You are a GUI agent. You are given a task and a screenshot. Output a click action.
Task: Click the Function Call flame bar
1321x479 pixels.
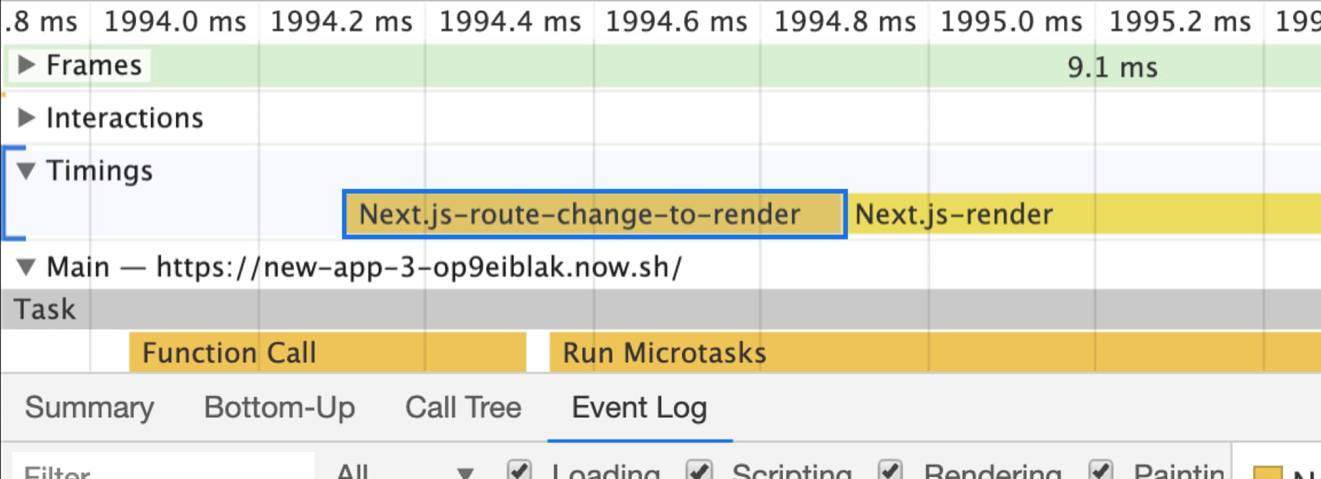(327, 353)
